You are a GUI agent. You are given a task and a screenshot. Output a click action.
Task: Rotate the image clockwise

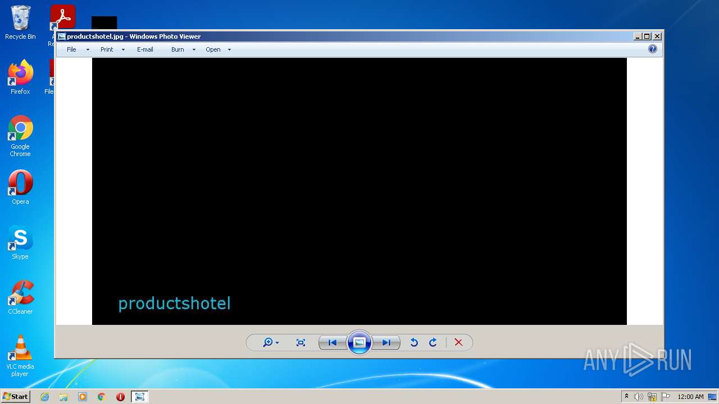(433, 342)
